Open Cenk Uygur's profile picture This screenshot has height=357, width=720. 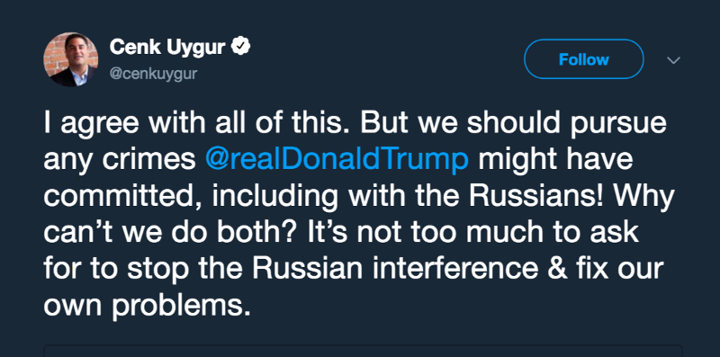[71, 59]
